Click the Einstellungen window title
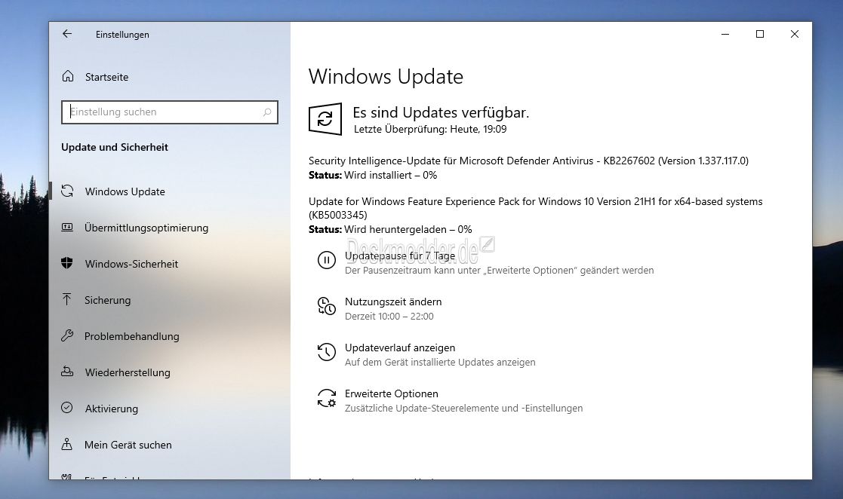The height and width of the screenshot is (499, 843). [122, 35]
